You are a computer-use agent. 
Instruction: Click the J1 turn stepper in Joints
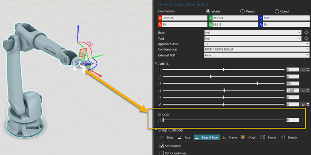click(x=305, y=70)
